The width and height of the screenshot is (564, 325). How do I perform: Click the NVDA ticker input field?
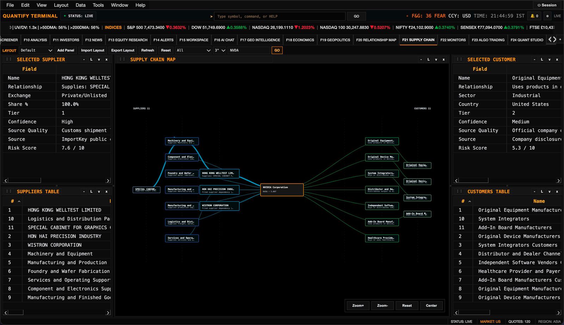249,50
